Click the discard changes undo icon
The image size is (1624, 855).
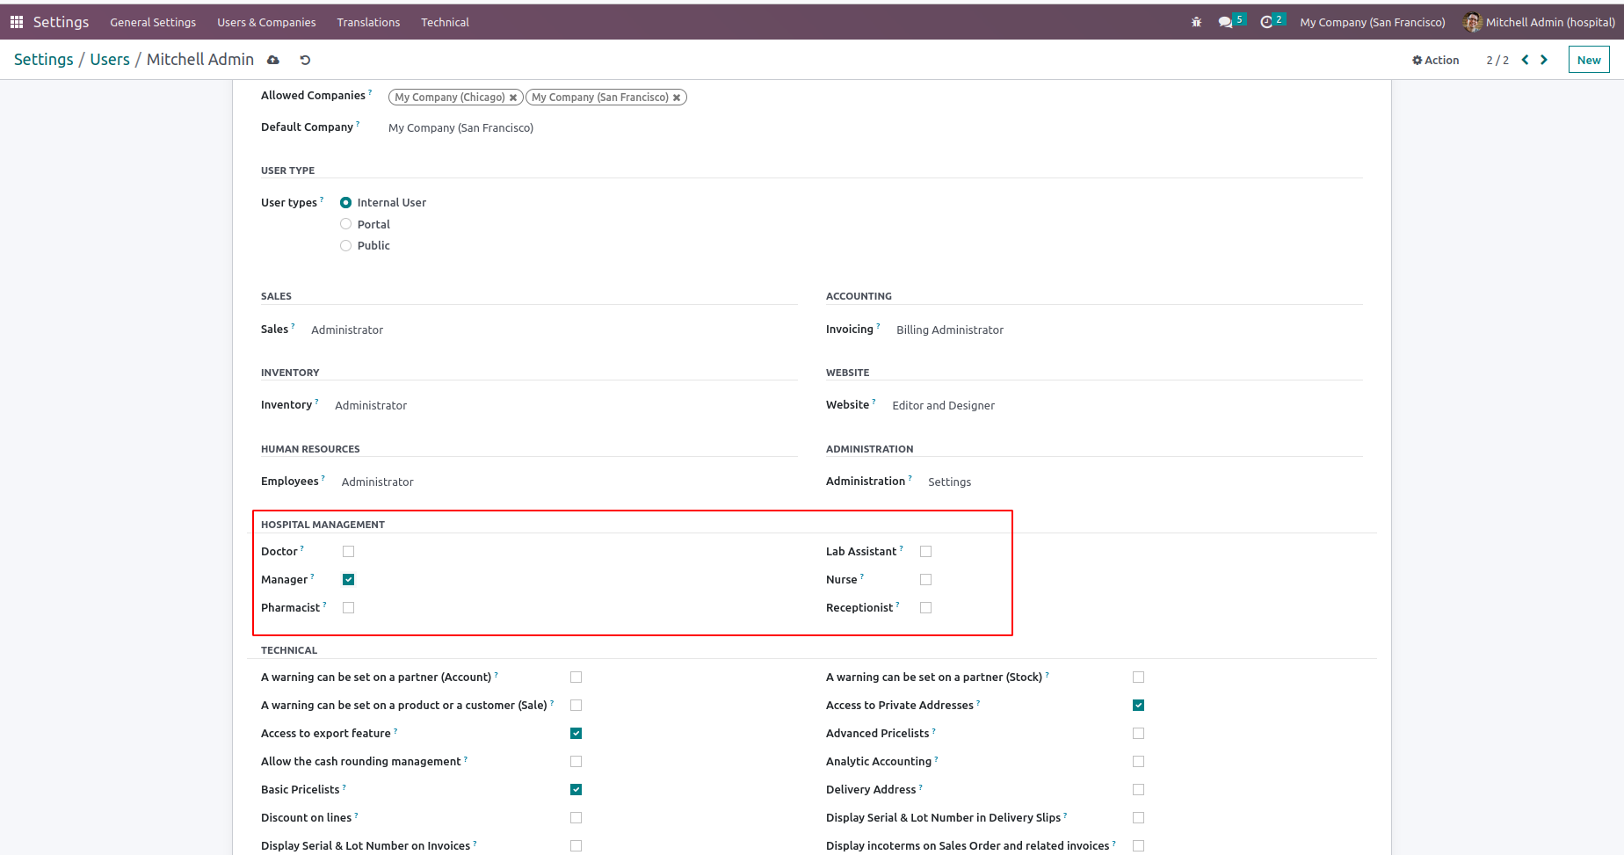pyautogui.click(x=305, y=60)
